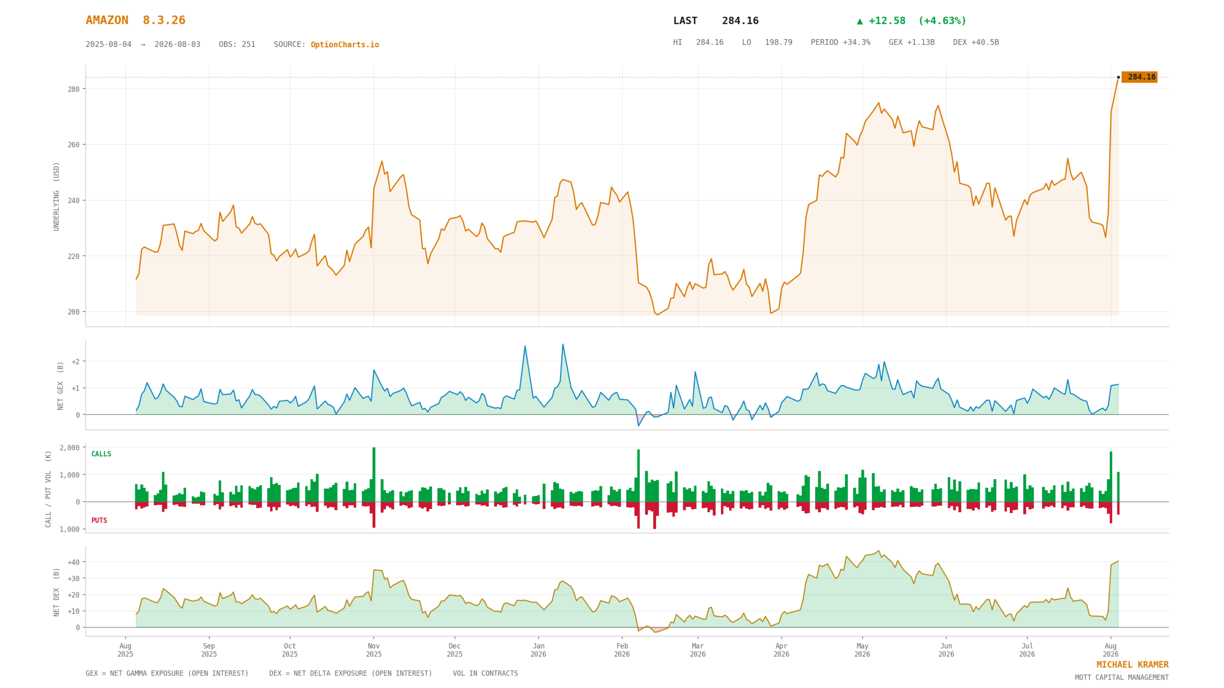Select the PERIOD +34.3% stat
Image resolution: width=1224 pixels, height=688 pixels.
tap(841, 42)
